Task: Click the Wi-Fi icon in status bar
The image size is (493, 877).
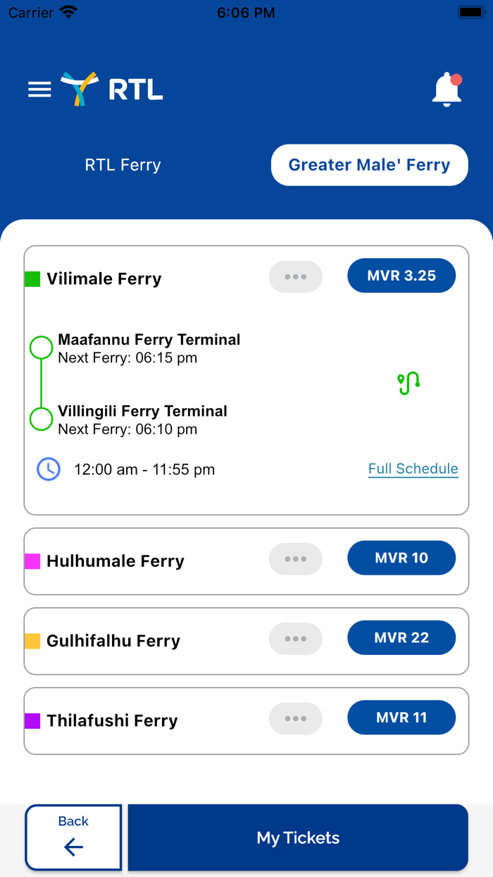Action: coord(67,11)
